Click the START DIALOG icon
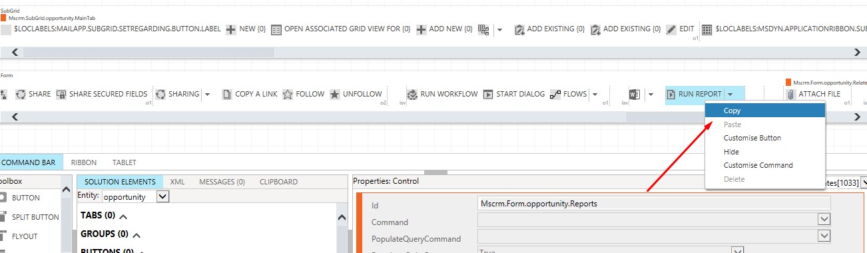 488,94
